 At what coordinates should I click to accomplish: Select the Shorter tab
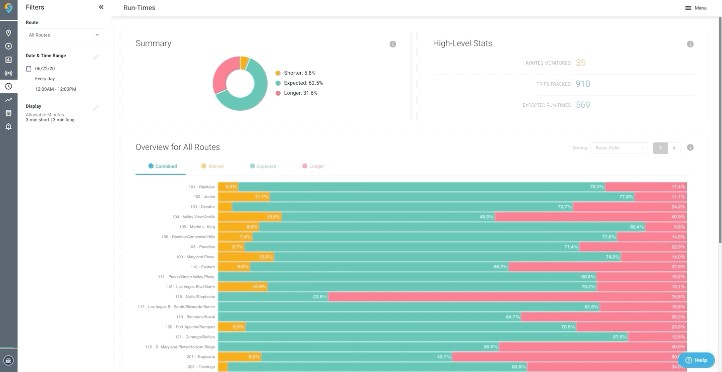pos(212,166)
